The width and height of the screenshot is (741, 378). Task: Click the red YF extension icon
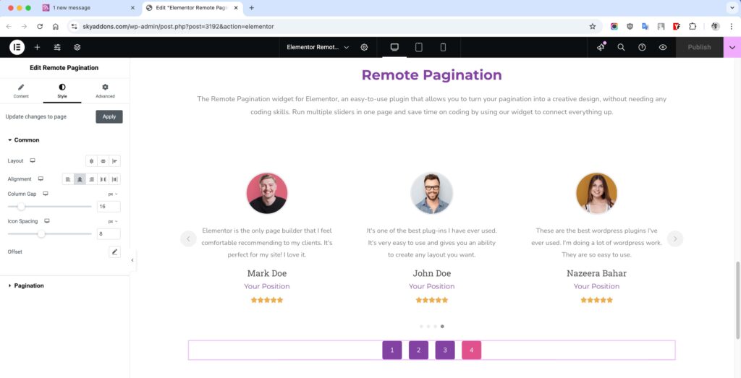[677, 27]
